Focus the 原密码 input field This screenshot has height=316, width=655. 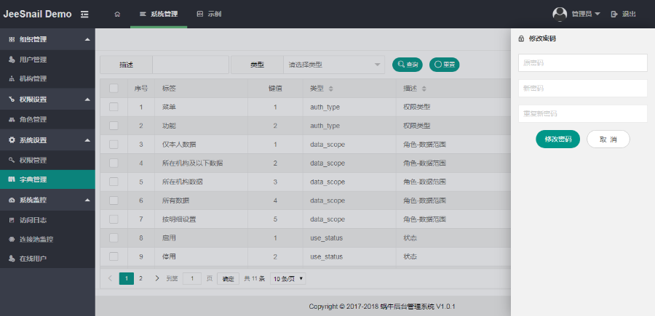point(583,63)
